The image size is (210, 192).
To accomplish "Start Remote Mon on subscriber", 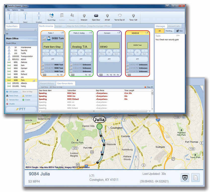I will click(12, 100).
